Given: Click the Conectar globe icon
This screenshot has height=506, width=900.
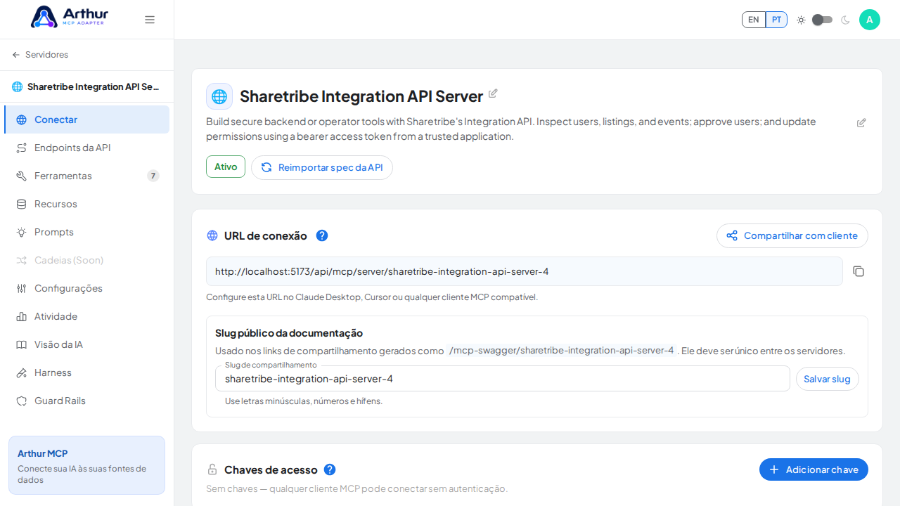Looking at the screenshot, I should pyautogui.click(x=22, y=119).
